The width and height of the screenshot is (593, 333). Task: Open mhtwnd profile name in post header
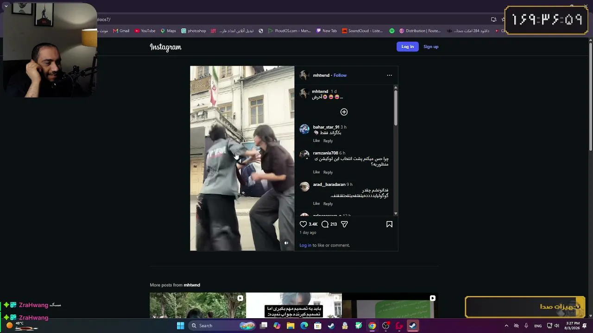[x=321, y=75]
